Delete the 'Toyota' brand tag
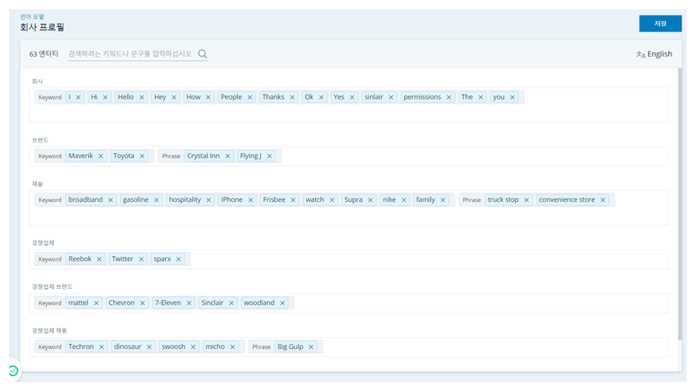 142,156
